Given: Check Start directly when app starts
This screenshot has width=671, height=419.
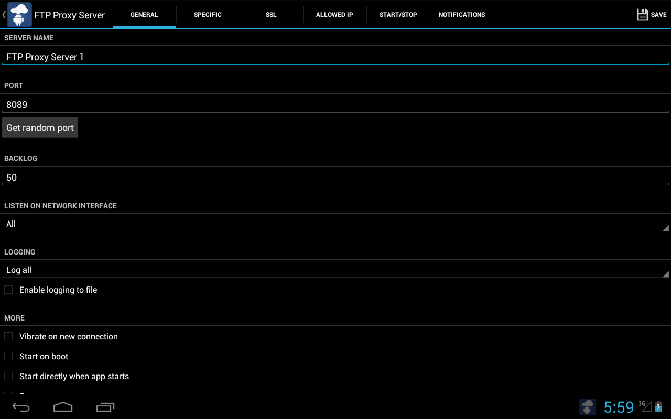Looking at the screenshot, I should 8,376.
